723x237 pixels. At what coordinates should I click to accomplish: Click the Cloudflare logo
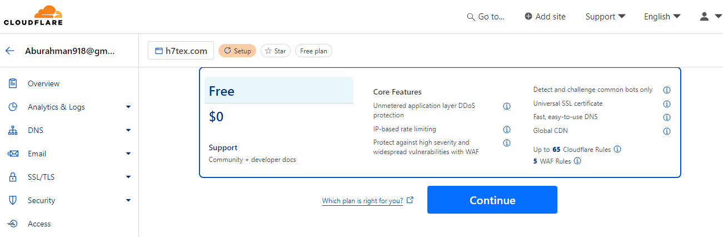click(33, 16)
